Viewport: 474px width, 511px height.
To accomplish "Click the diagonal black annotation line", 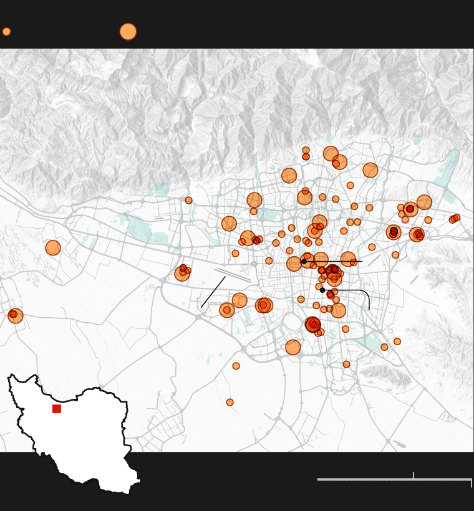I will 213,292.
